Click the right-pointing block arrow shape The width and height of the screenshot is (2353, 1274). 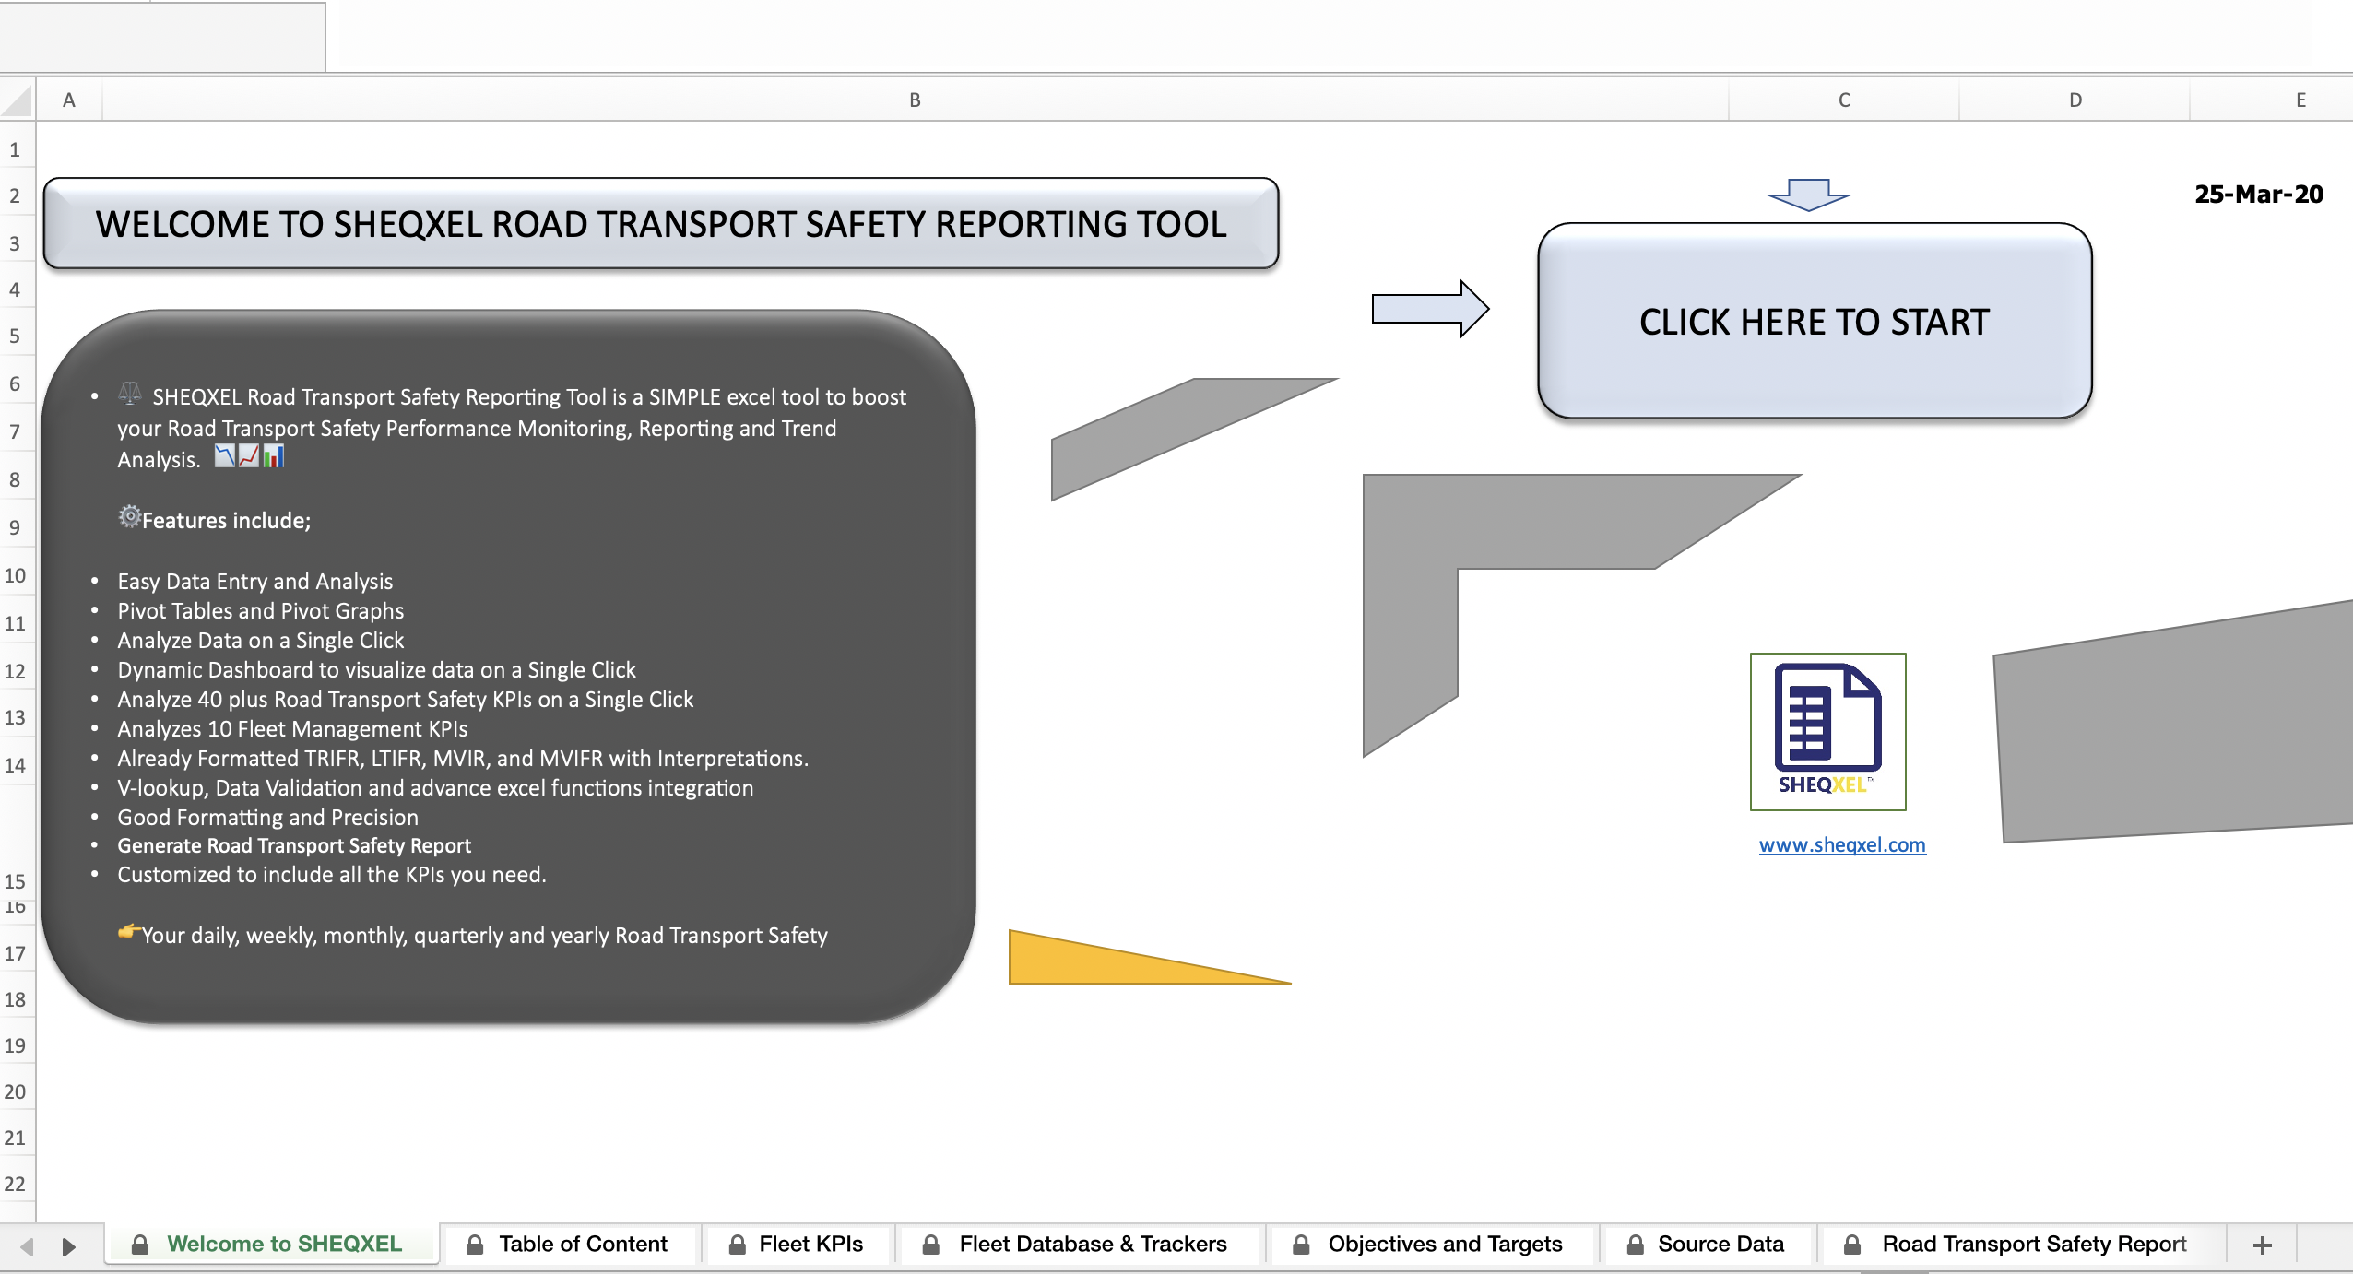click(x=1430, y=309)
